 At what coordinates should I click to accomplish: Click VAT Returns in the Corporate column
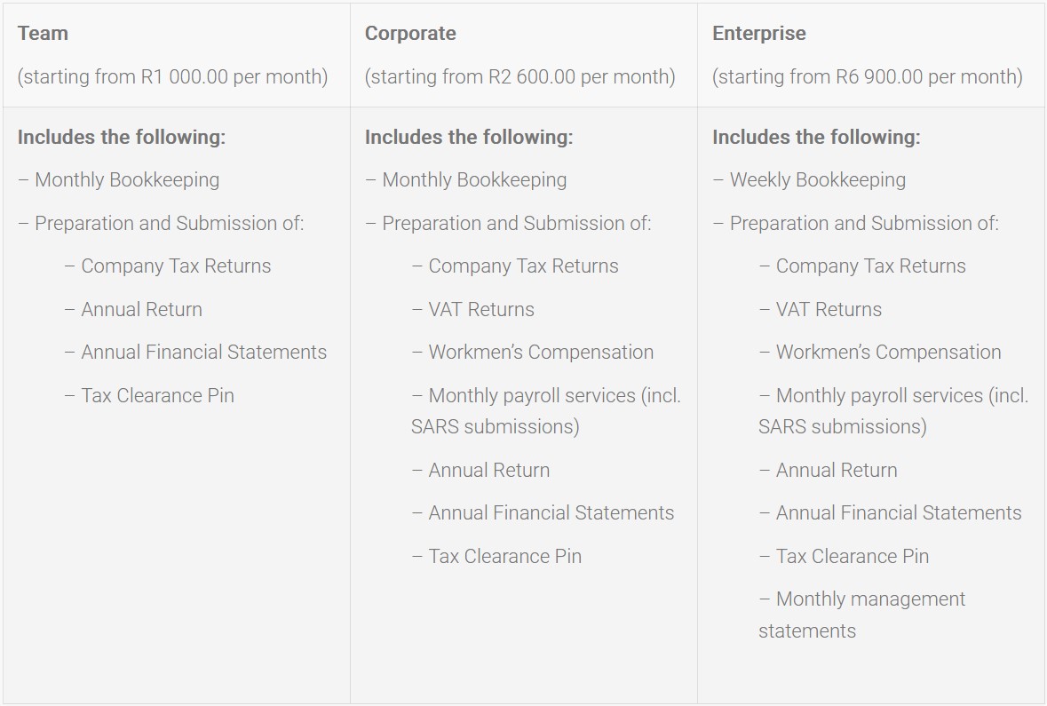coord(481,310)
